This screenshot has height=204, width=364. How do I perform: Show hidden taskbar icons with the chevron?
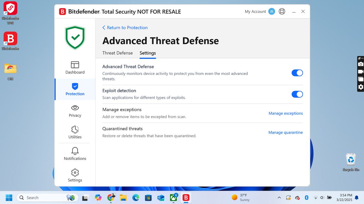pos(279,197)
